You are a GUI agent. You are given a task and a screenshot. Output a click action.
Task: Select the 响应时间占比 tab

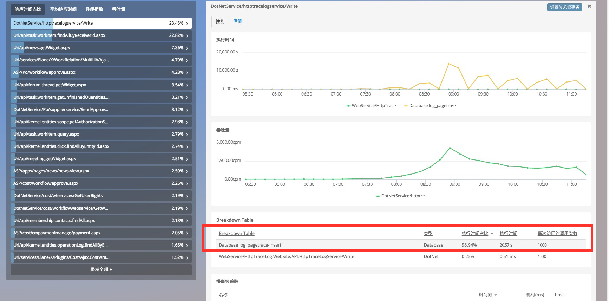coord(28,9)
